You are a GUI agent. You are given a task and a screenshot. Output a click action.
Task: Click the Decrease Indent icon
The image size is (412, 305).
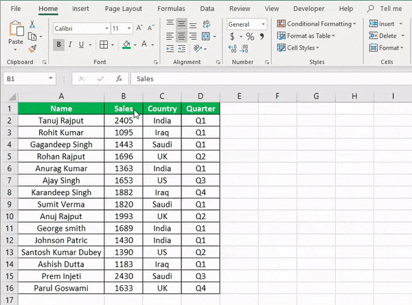(170, 49)
